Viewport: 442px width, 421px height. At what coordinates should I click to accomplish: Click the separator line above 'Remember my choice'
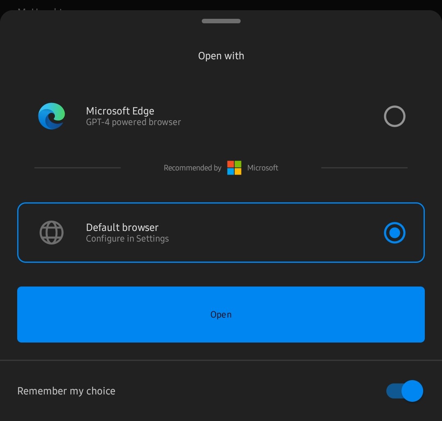[x=221, y=360]
